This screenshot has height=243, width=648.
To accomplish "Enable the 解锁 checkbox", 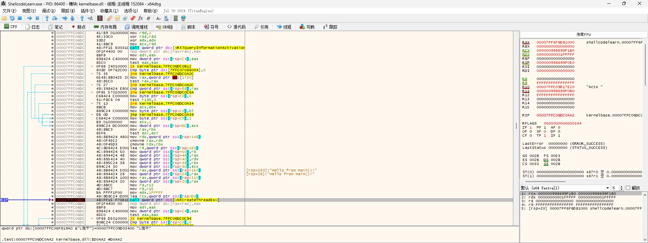I will [628, 188].
